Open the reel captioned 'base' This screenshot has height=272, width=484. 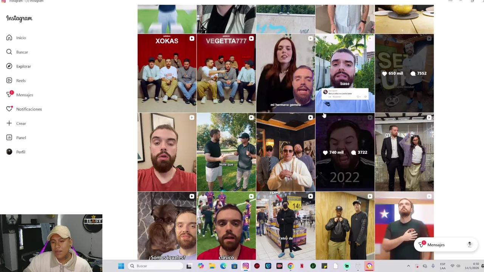click(x=345, y=73)
